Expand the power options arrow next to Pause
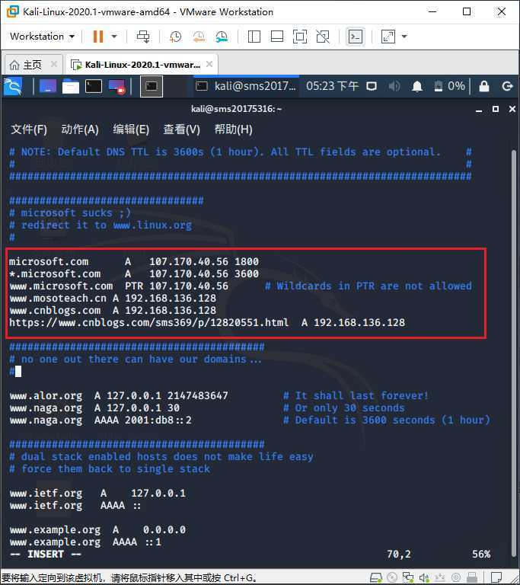The width and height of the screenshot is (520, 585). tap(114, 37)
